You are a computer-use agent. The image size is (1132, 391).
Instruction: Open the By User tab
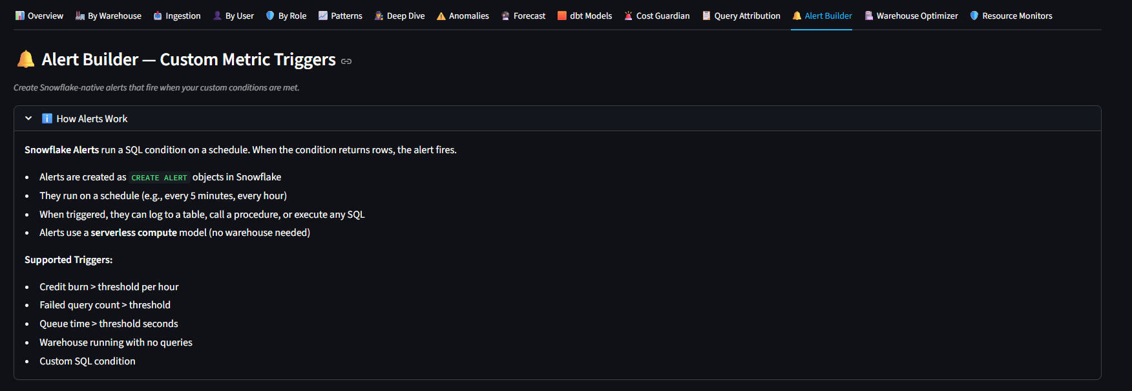233,16
